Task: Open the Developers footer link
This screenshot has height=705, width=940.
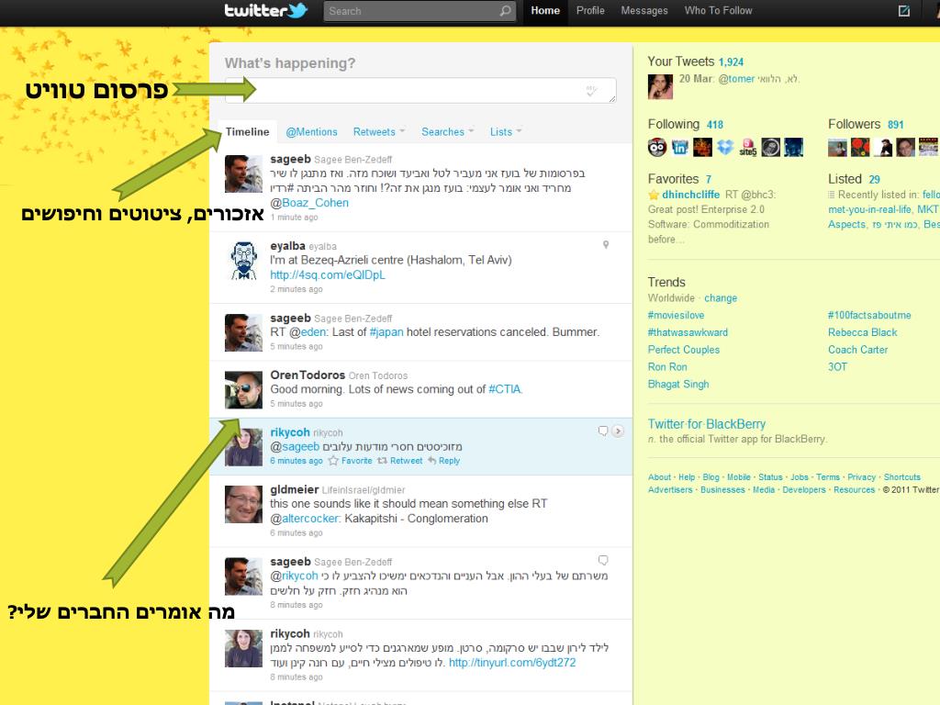Action: [x=804, y=490]
